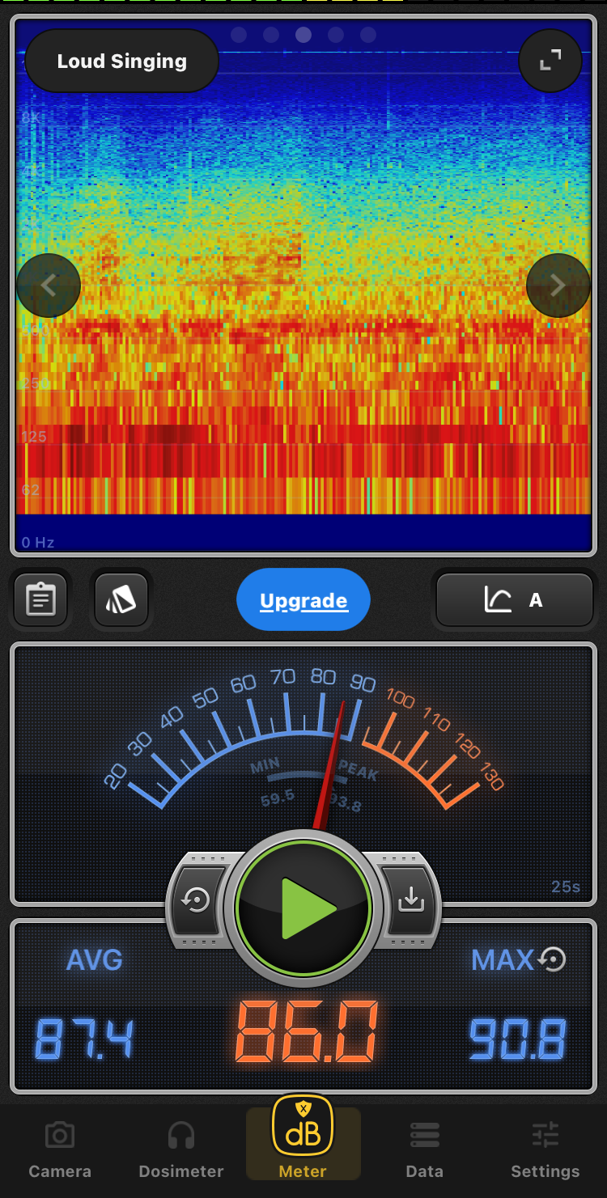Switch to the Dosimeter tab
607x1198 pixels.
pos(181,1149)
